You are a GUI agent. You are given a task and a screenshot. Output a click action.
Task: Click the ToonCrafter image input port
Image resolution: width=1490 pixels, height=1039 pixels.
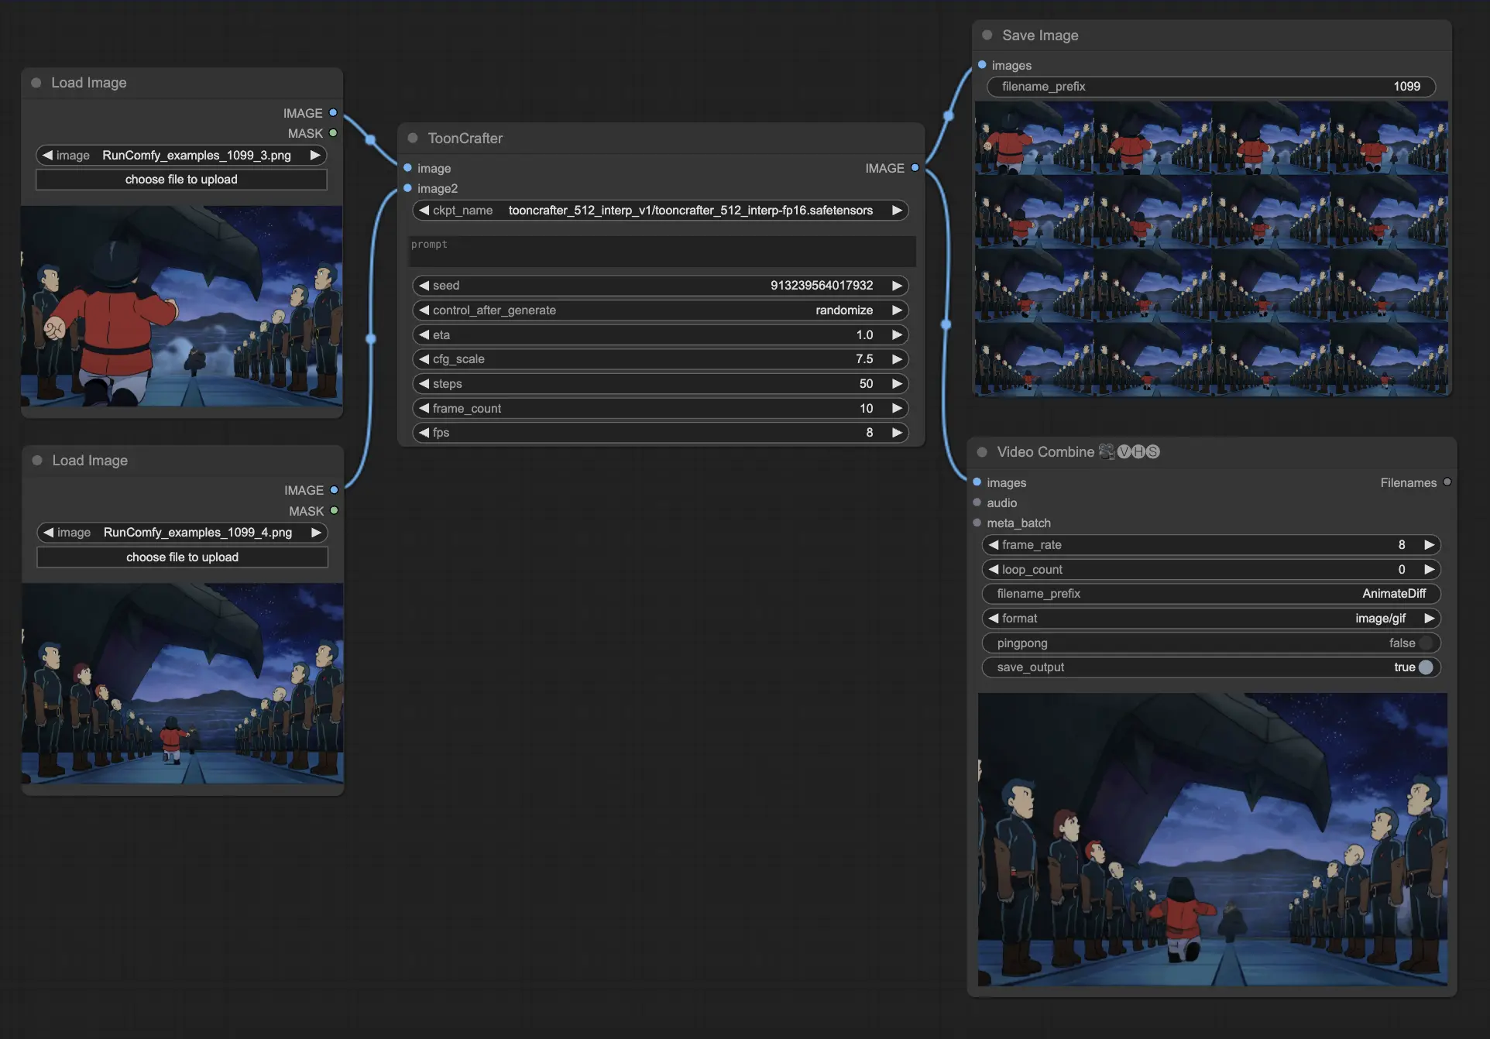[x=407, y=168]
